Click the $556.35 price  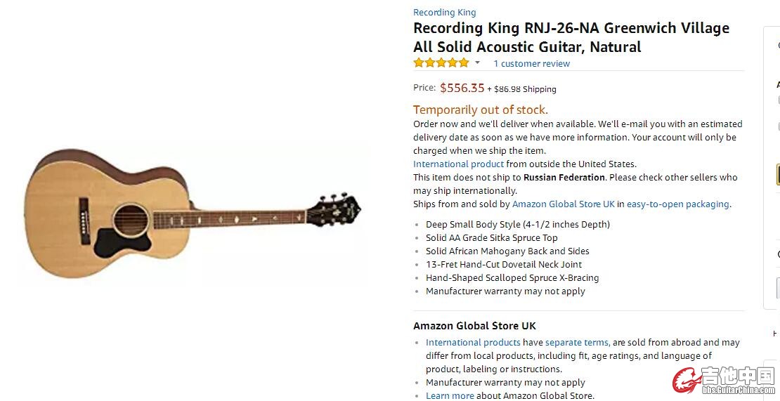pos(462,88)
